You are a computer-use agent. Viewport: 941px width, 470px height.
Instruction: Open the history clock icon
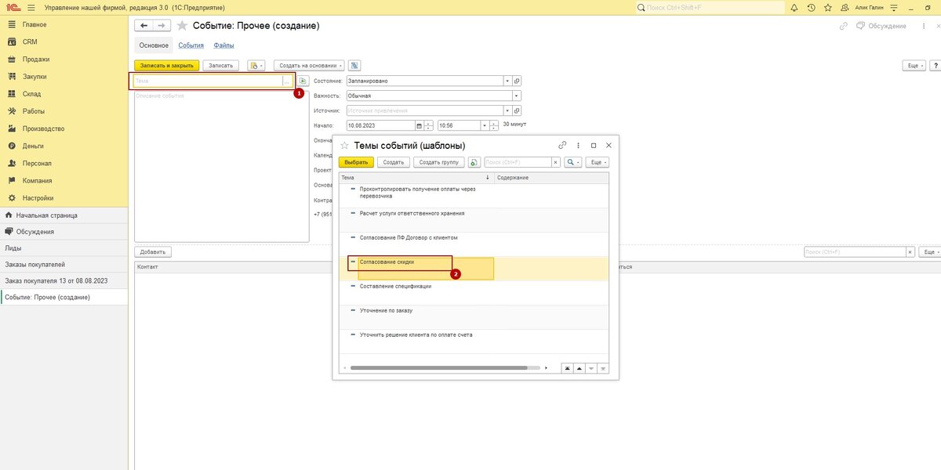811,8
